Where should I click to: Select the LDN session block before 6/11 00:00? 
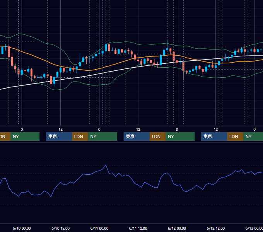80,136
